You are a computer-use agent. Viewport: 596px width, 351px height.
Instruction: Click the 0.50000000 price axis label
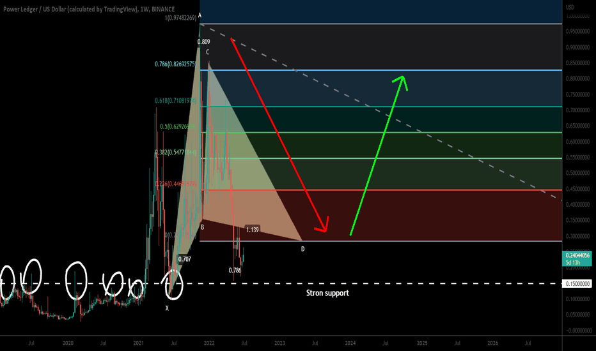point(577,173)
